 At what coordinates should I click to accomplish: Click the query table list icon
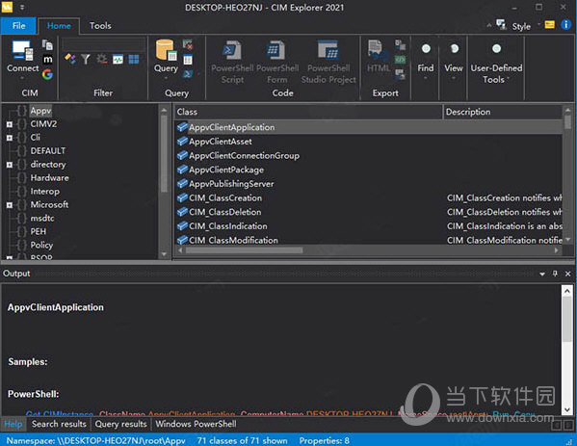point(188,60)
